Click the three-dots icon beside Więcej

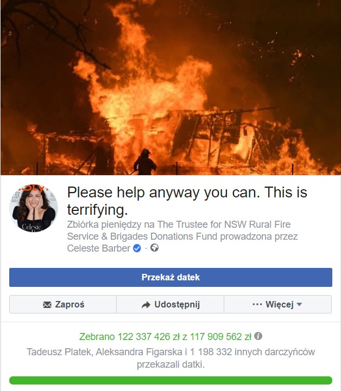click(x=257, y=304)
